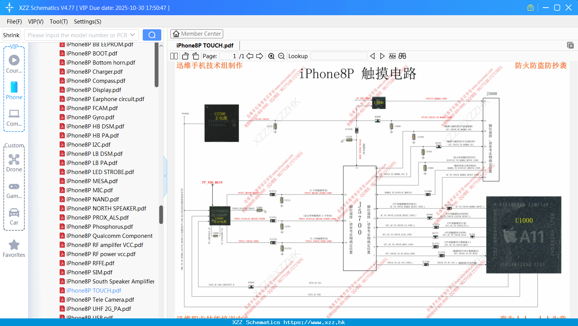Image resolution: width=578 pixels, height=326 pixels.
Task: Click the yellow toolbox icon in title bar
Action: tap(531, 8)
